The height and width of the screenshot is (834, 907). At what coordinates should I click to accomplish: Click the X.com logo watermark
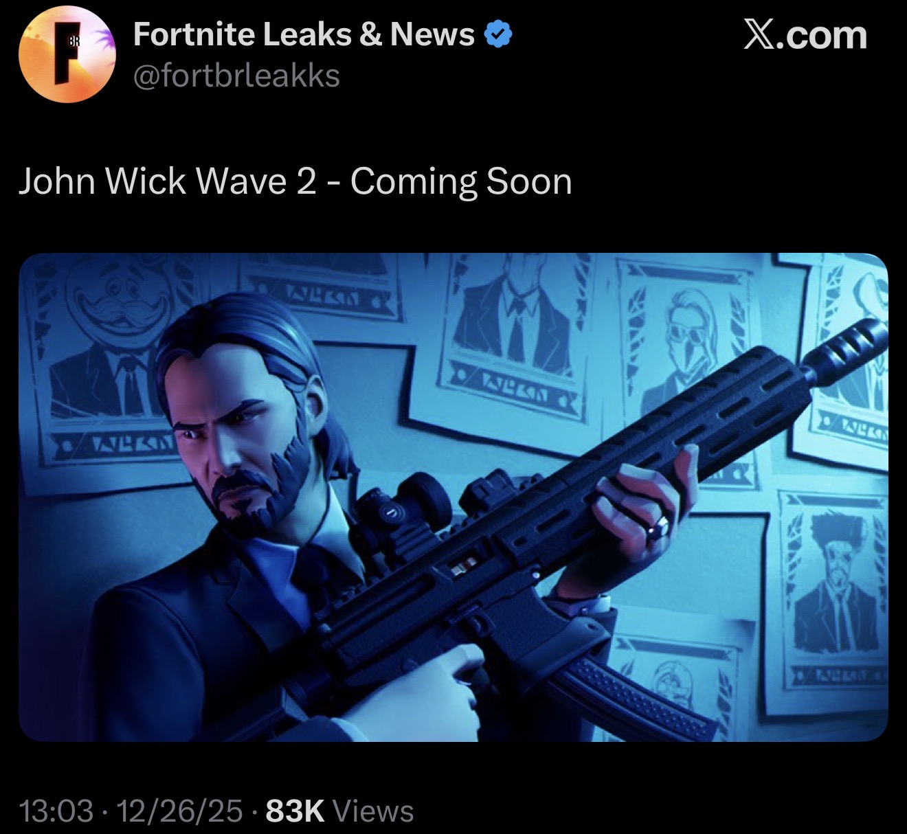click(805, 35)
